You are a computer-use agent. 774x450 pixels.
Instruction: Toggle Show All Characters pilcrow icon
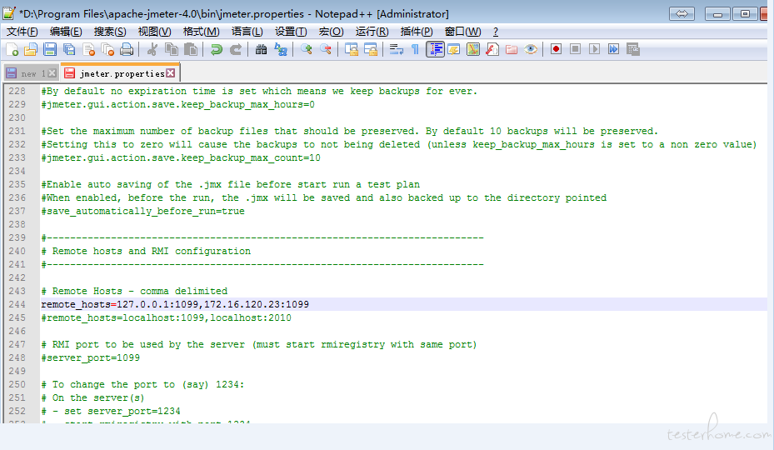(415, 50)
